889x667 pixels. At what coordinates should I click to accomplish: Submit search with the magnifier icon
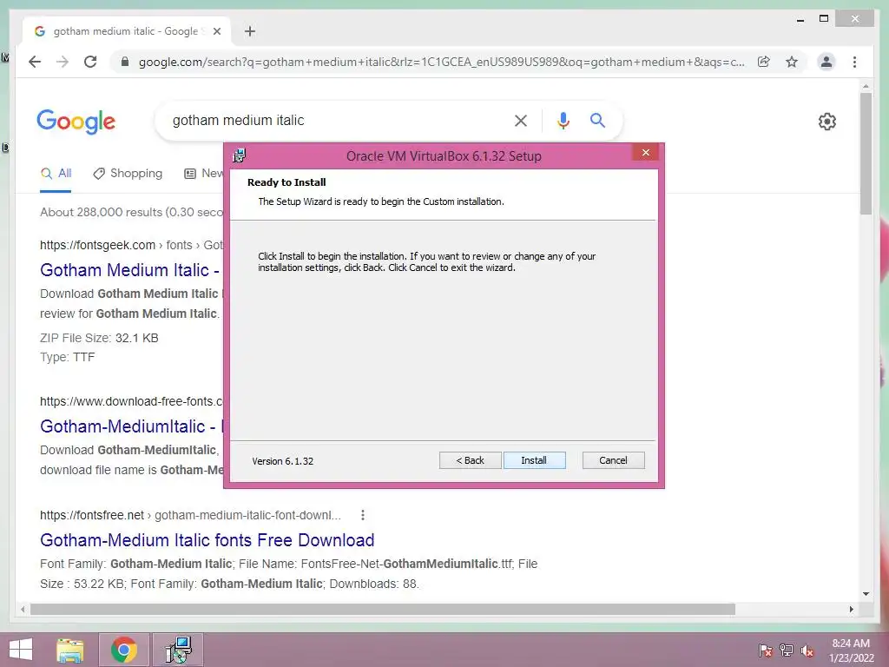coord(597,120)
